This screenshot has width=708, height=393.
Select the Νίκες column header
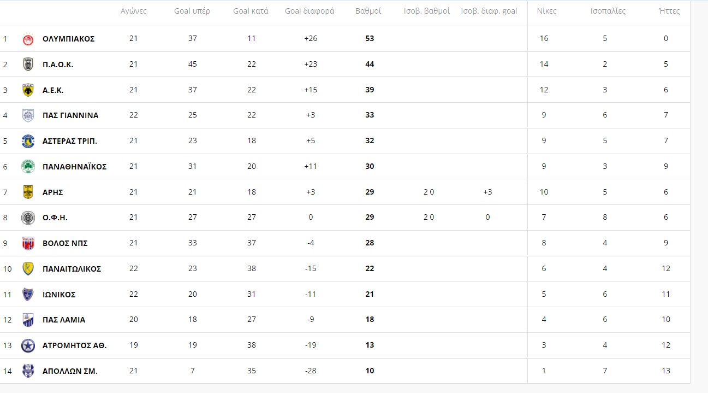tap(546, 11)
